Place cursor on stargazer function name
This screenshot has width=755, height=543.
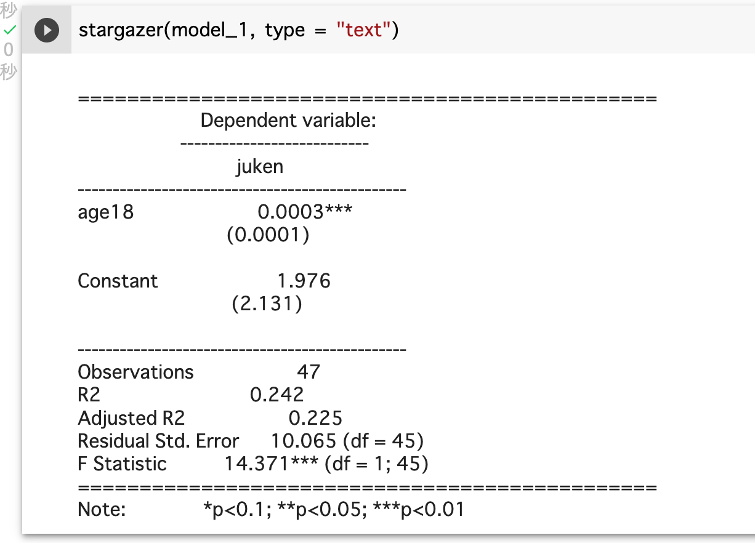pyautogui.click(x=120, y=30)
